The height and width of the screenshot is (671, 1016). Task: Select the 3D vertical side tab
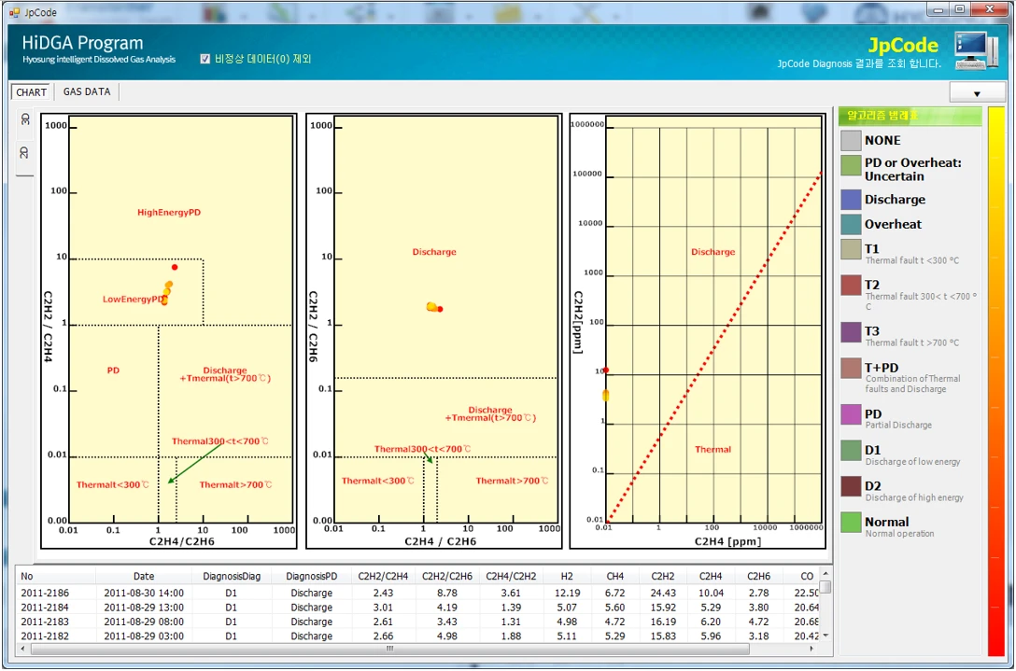click(x=24, y=119)
